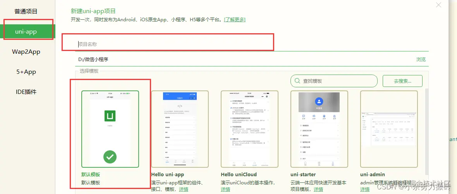Viewport: 457px width, 194px height.
Task: Select the uni-starter template thumbnail
Action: pyautogui.click(x=319, y=129)
